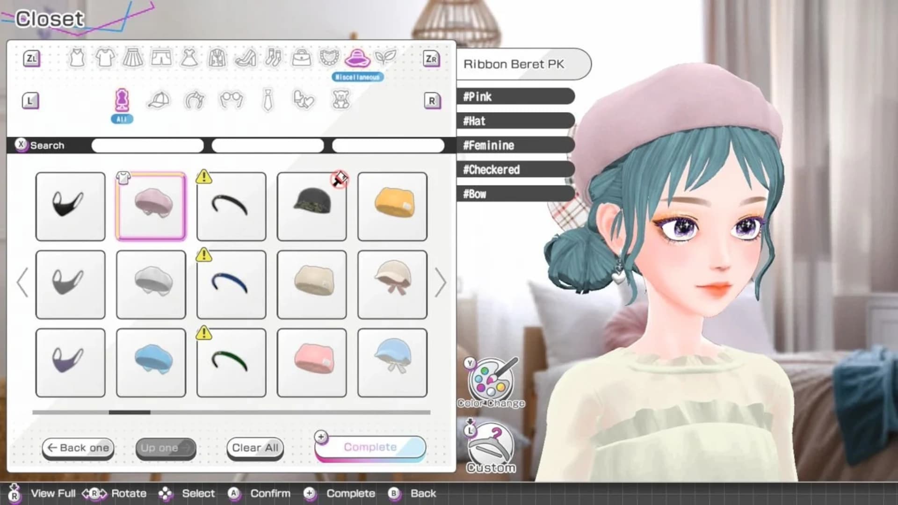Select the necklace jewelry category icon
Viewport: 898px width, 505px height.
pos(329,58)
